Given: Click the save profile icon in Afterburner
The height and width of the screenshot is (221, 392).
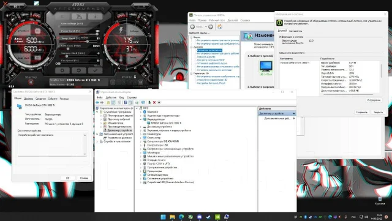Looking at the screenshot, I should pyautogui.click(x=141, y=82).
